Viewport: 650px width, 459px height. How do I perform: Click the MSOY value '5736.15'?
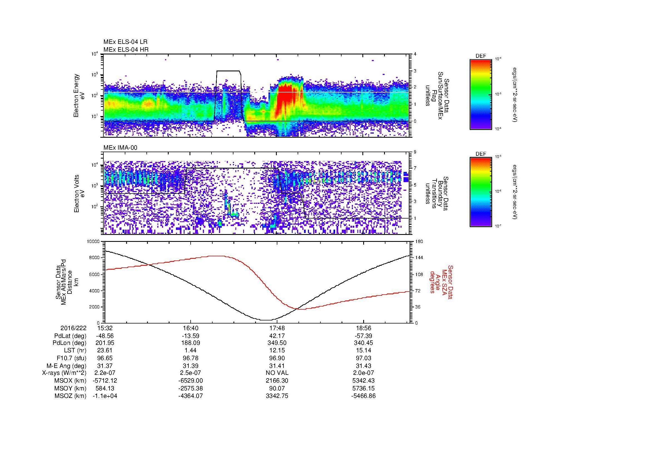tap(363, 388)
